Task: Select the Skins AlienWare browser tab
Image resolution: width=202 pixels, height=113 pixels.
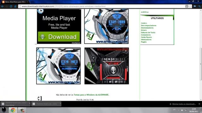Action: 15,2
